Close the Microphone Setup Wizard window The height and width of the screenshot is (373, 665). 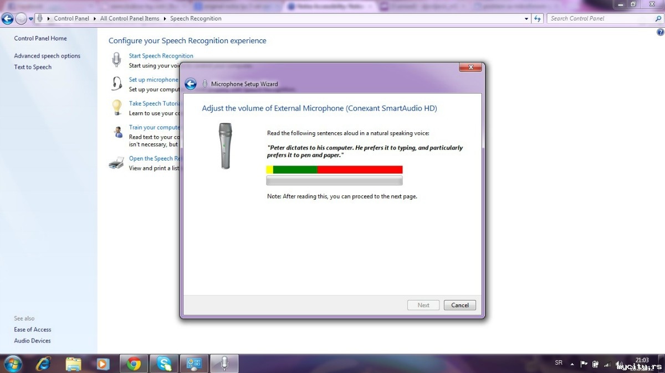click(x=470, y=67)
